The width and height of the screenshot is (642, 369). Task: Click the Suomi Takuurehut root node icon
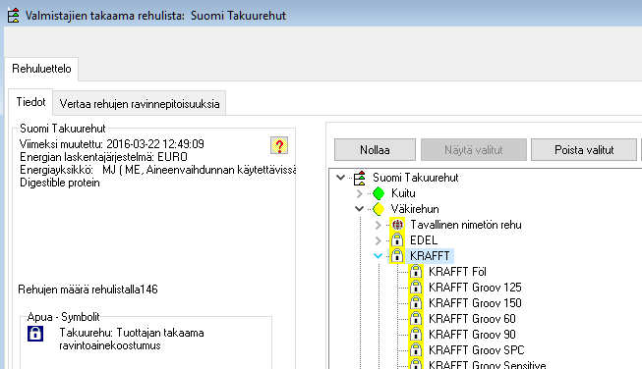(360, 178)
